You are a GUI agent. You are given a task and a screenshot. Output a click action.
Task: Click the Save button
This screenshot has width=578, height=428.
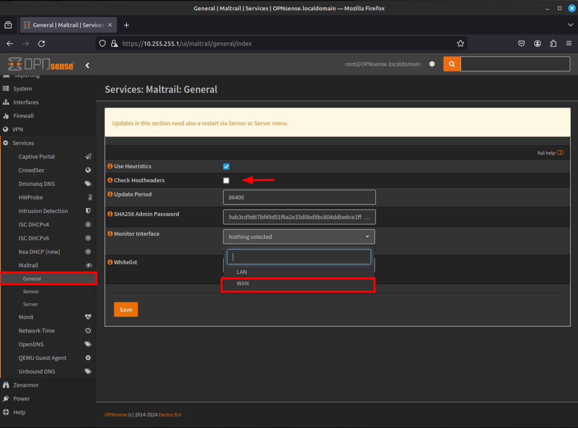126,310
